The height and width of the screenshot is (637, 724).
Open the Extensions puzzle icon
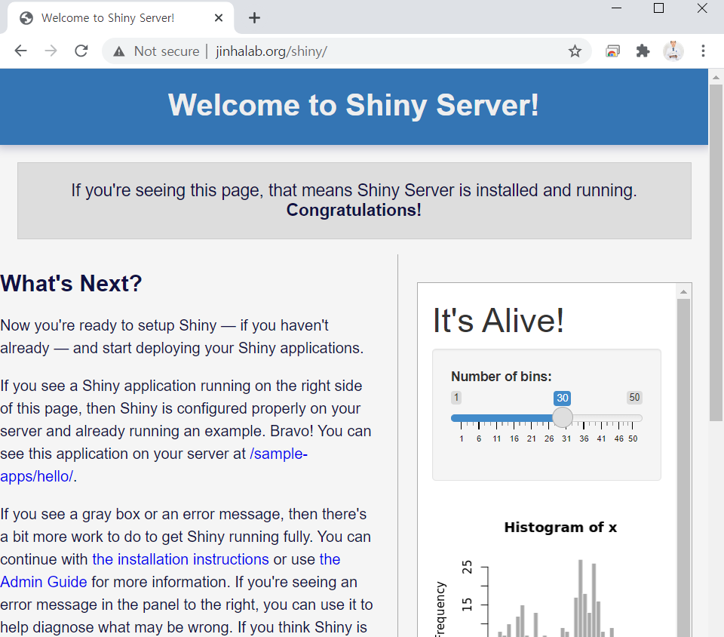tap(643, 51)
